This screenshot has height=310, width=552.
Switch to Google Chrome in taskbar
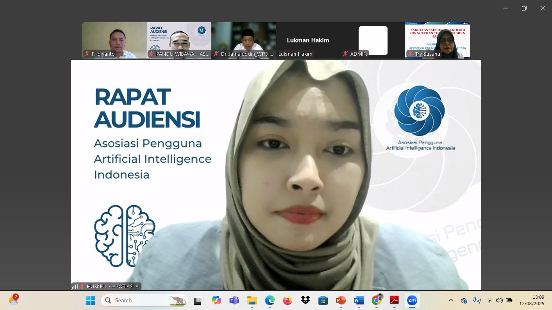[377, 300]
